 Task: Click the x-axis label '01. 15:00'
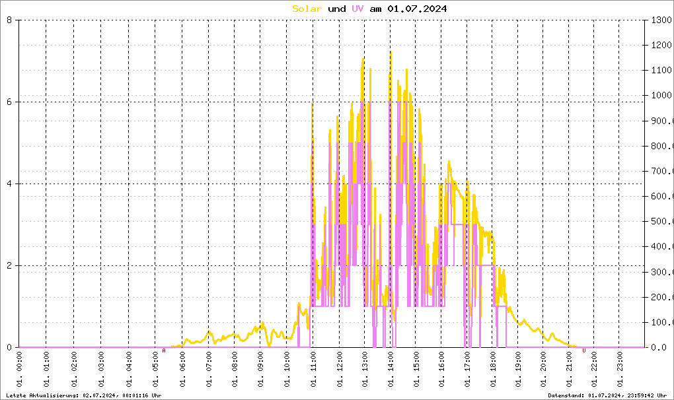coord(416,369)
